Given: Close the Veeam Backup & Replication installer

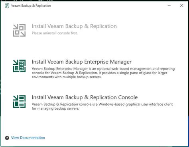Looking at the screenshot, I should point(181,6).
